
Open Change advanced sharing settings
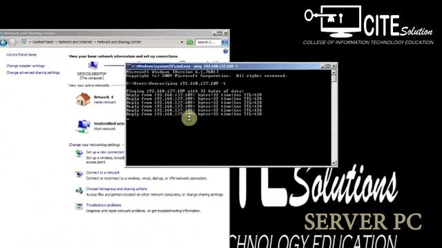33,72
